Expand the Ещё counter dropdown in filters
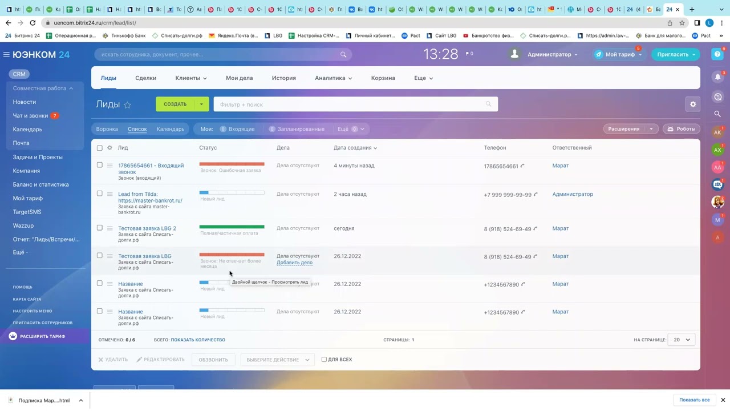The image size is (730, 411). click(351, 129)
